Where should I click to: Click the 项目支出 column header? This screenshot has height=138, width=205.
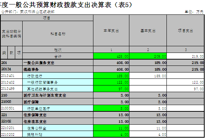pyautogui.click(x=185, y=30)
